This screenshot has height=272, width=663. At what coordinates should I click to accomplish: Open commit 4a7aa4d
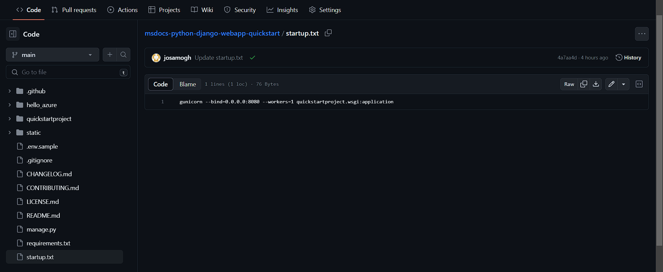(x=567, y=58)
